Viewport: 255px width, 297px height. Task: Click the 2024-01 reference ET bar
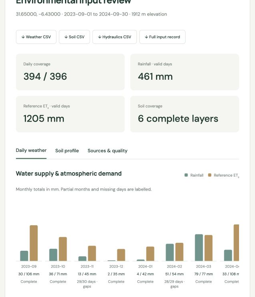tap(150, 254)
